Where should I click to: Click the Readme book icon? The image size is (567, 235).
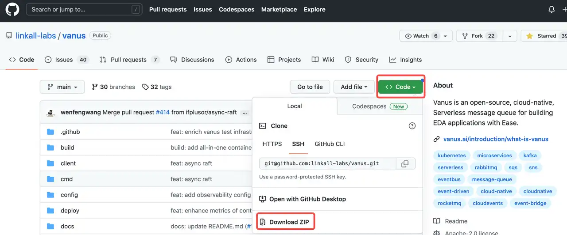pos(437,221)
